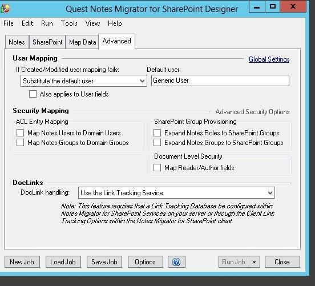Open the File menu
Image resolution: width=315 pixels, height=286 pixels.
(9, 23)
